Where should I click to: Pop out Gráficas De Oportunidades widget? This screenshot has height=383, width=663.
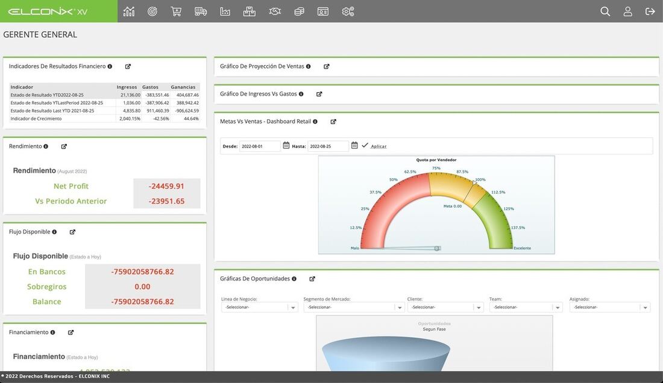(x=312, y=279)
